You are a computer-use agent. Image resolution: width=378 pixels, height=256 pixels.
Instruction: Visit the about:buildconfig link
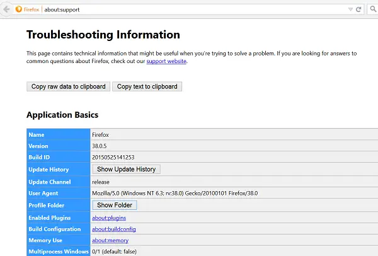pyautogui.click(x=113, y=229)
